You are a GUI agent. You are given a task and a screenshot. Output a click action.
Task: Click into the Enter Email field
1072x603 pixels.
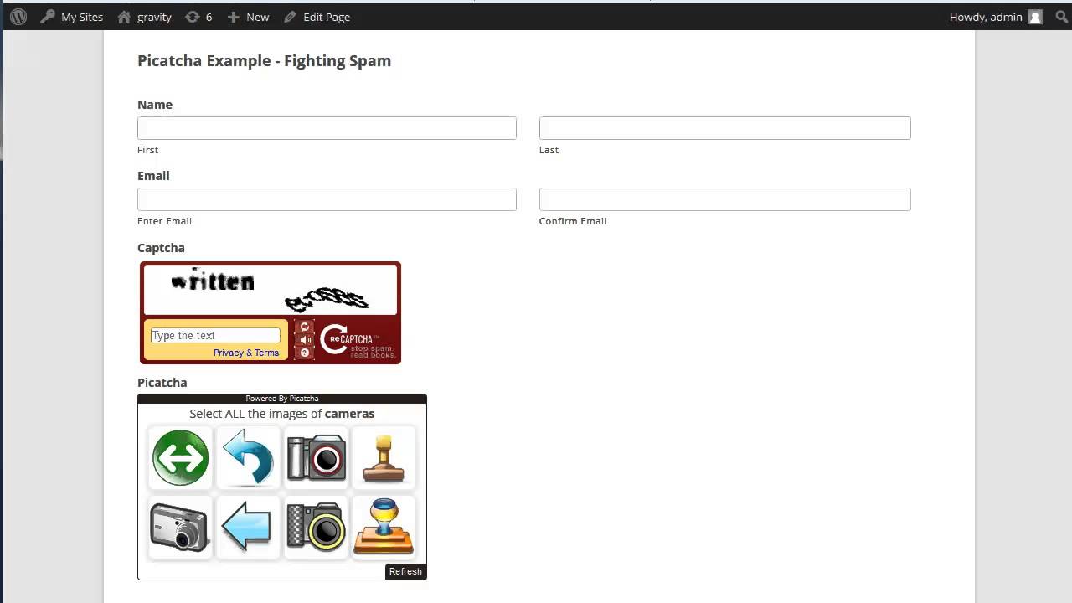coord(327,199)
